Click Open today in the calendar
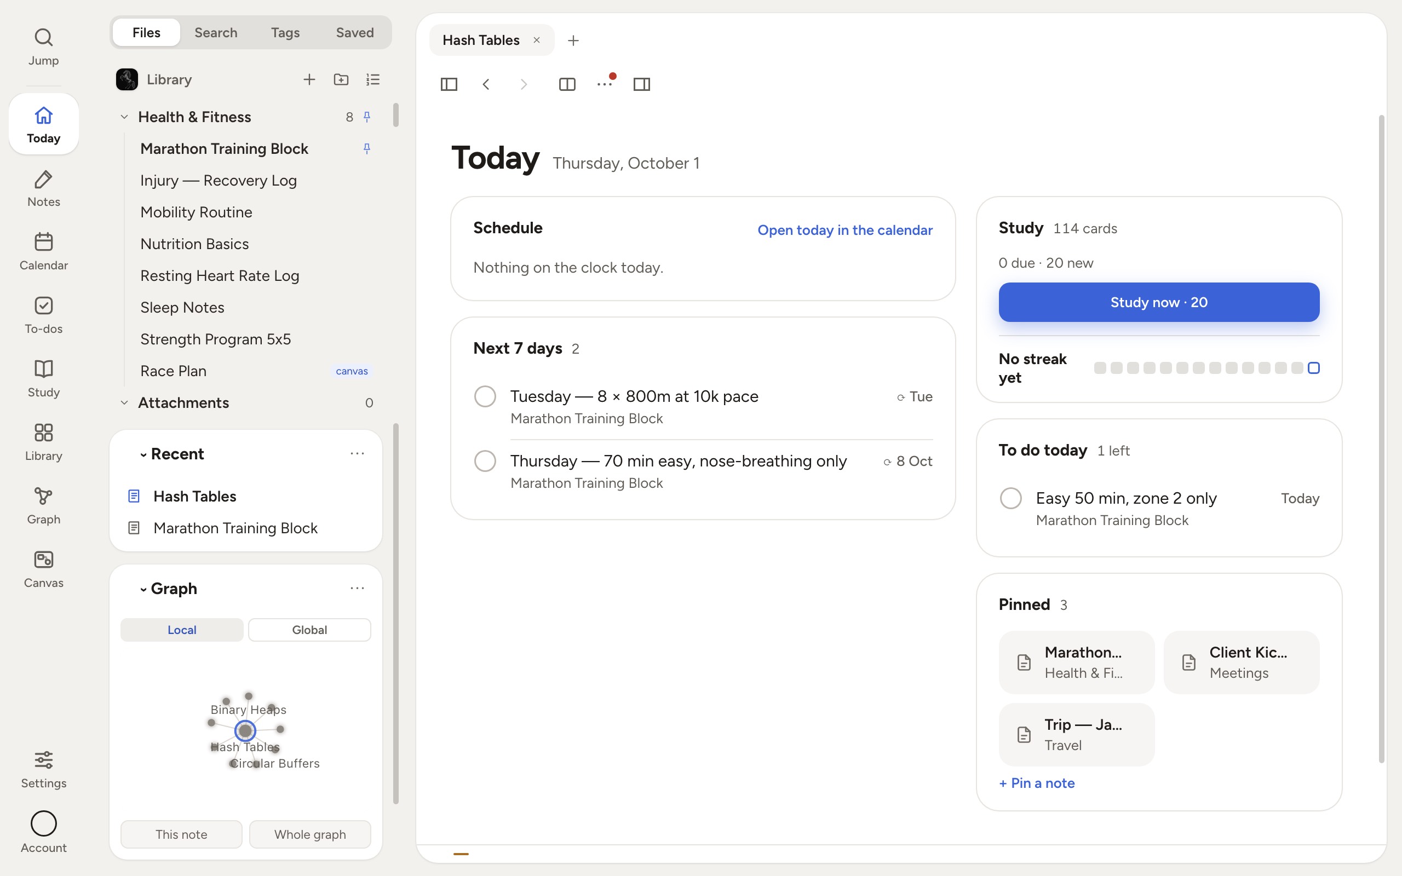This screenshot has height=876, width=1402. point(844,230)
